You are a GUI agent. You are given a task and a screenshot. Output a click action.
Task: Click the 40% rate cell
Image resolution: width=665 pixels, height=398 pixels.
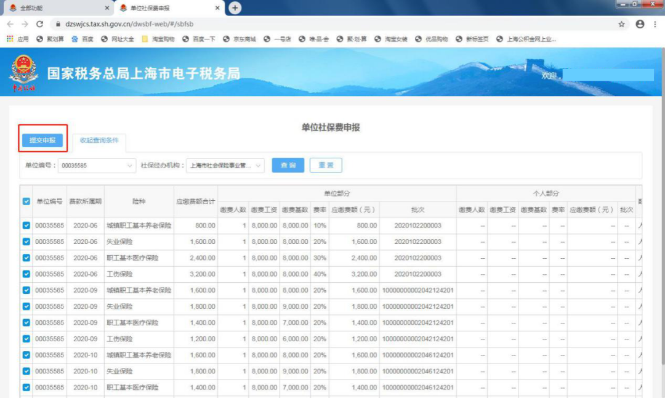coord(320,274)
